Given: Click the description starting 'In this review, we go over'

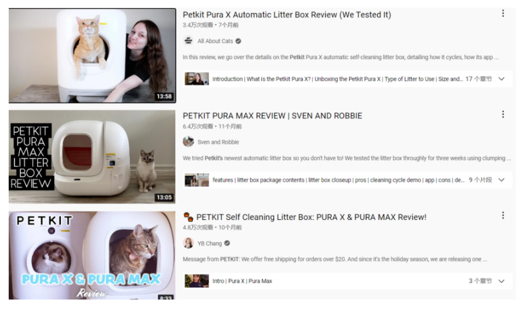Looking at the screenshot, I should [340, 57].
